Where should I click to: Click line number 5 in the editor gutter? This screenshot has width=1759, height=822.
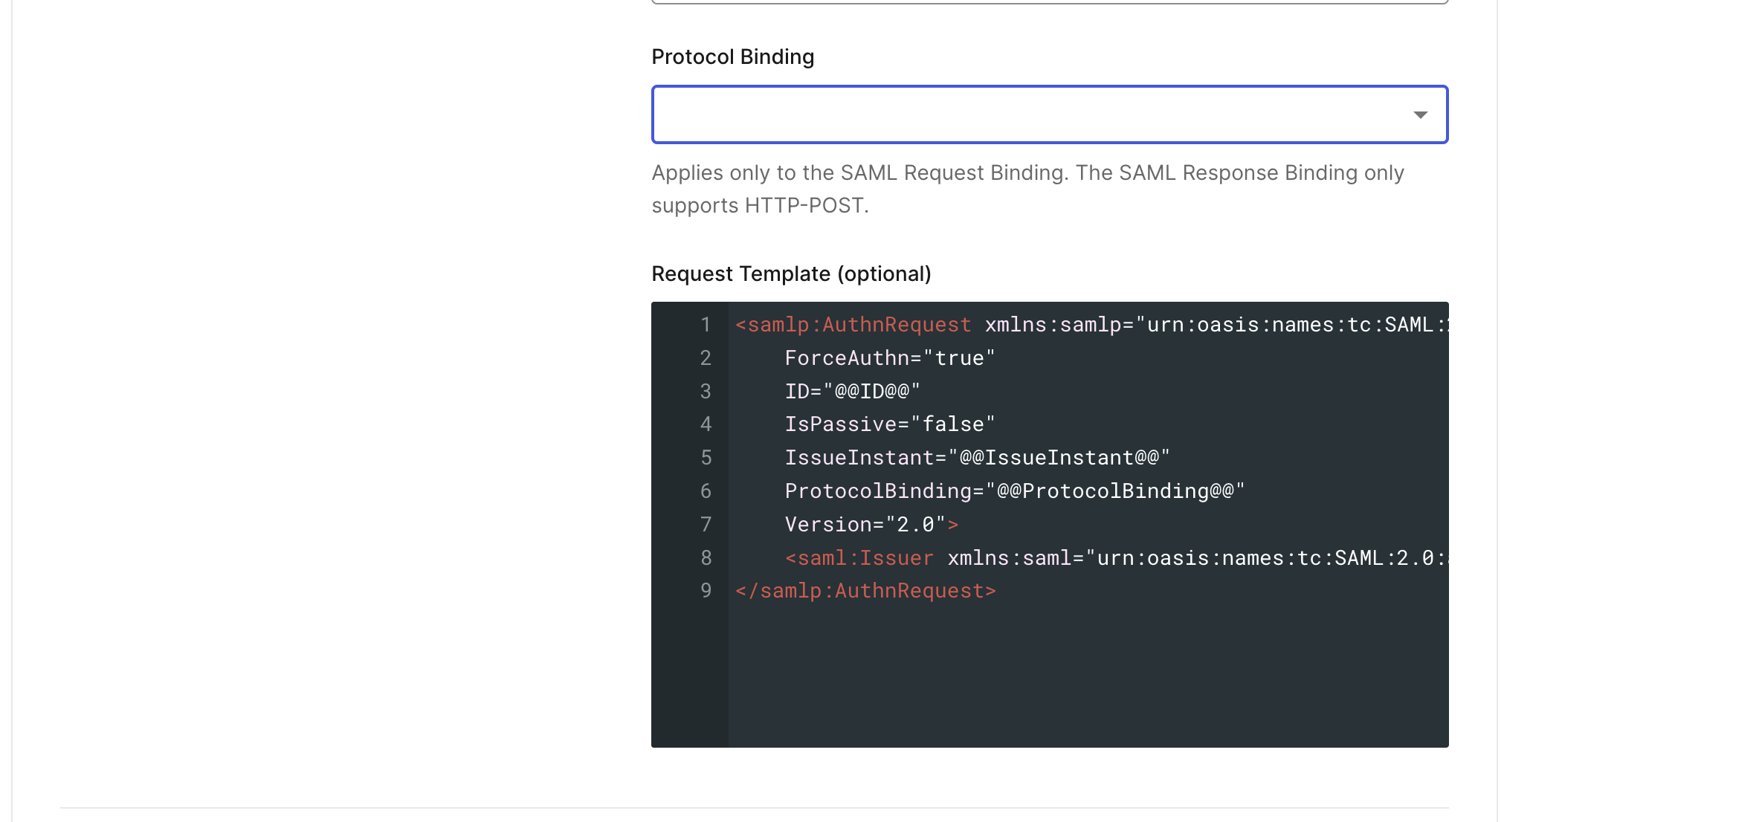[x=705, y=457]
